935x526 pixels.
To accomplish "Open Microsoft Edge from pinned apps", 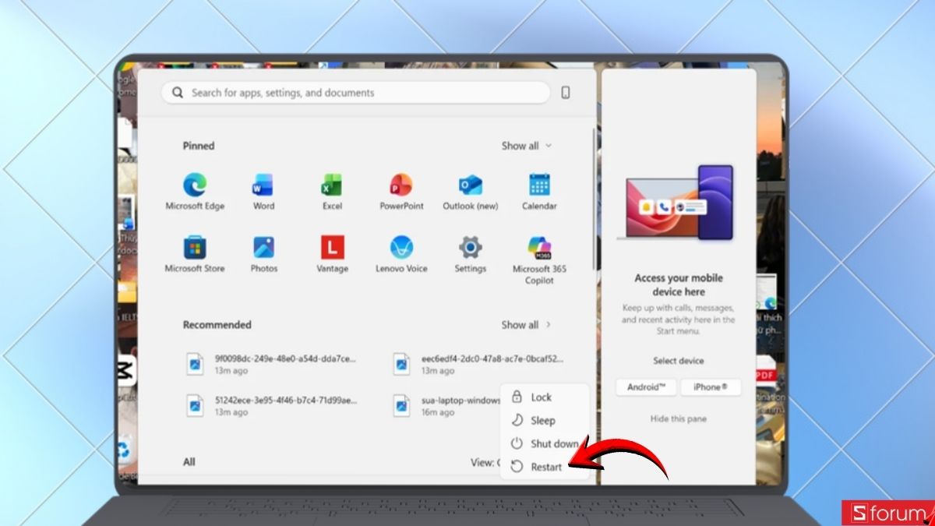I will click(x=195, y=192).
